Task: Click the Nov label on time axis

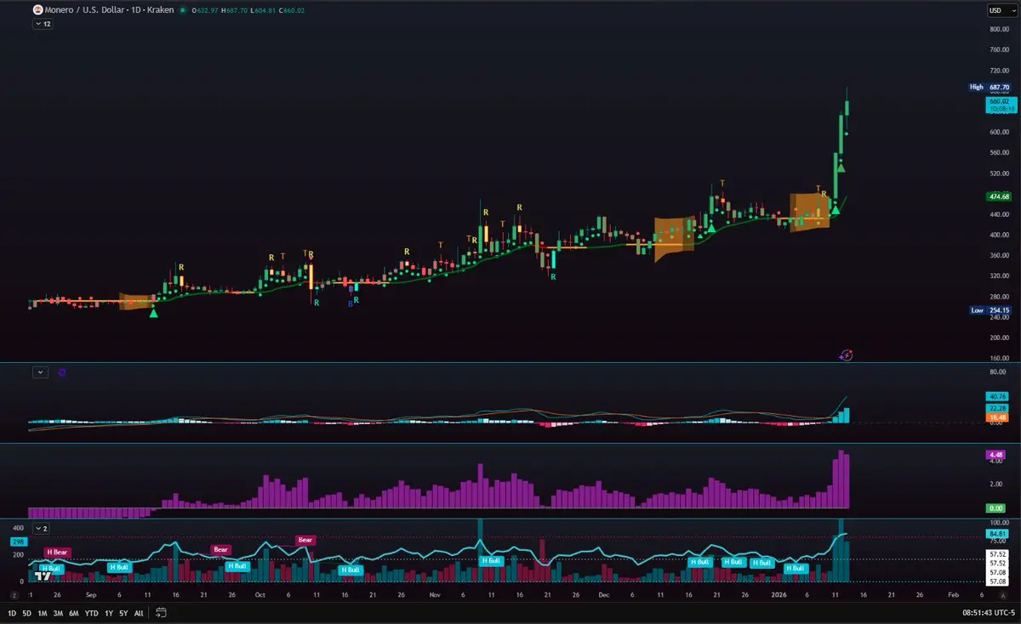Action: [x=435, y=596]
